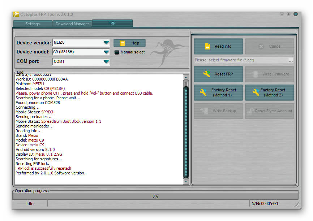This screenshot has height=221, width=313.
Task: Click the 'Reading info...' log line
Action: pos(29,131)
